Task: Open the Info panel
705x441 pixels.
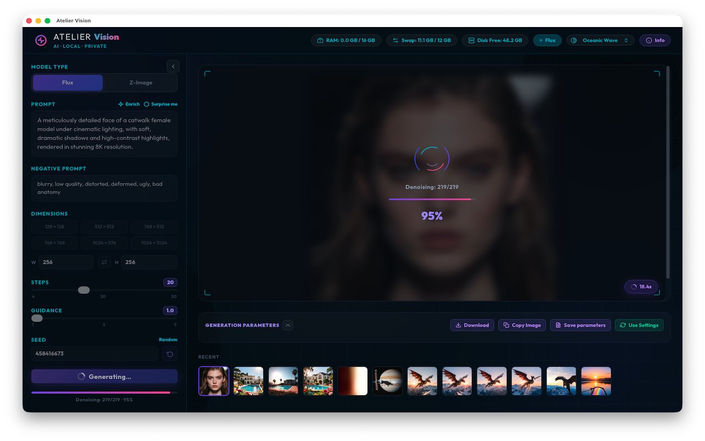Action: click(x=655, y=40)
